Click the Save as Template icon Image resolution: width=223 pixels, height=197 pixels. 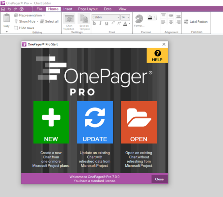84,19
